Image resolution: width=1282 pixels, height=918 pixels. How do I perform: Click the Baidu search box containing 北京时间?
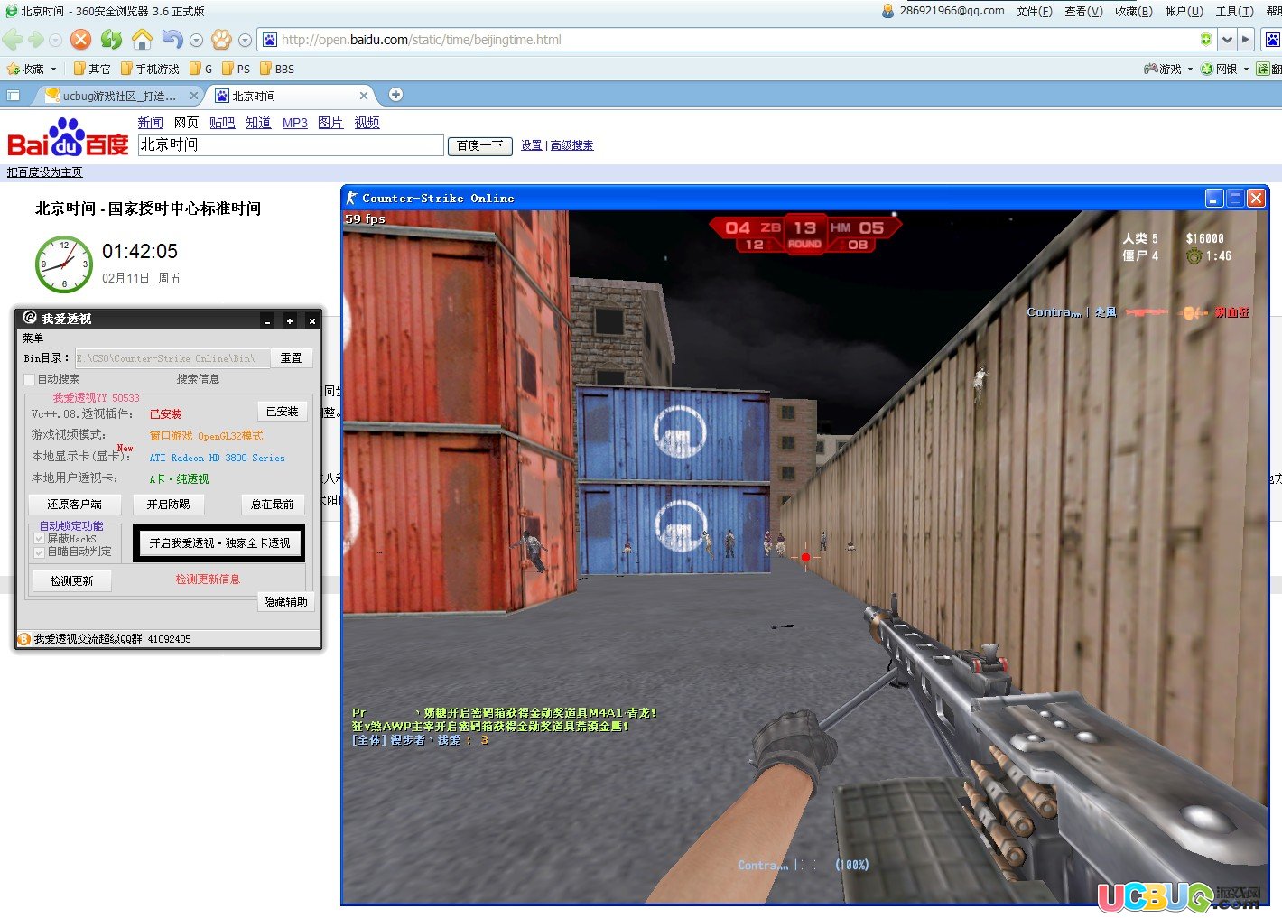[x=291, y=145]
